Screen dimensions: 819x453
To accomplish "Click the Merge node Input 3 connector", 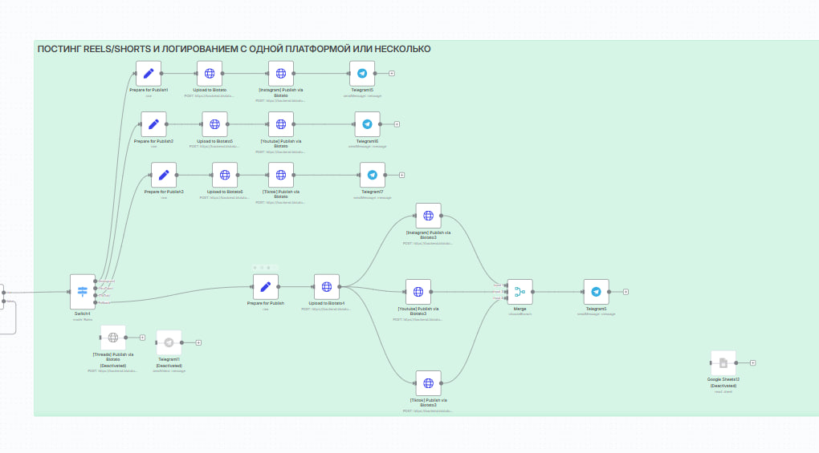I will tap(506, 298).
